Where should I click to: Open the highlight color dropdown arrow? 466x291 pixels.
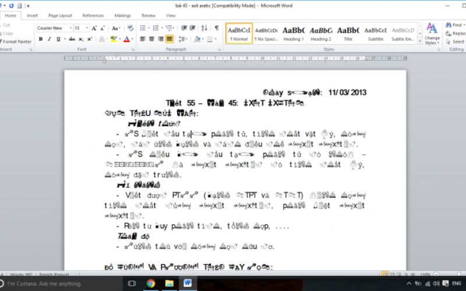[x=120, y=39]
